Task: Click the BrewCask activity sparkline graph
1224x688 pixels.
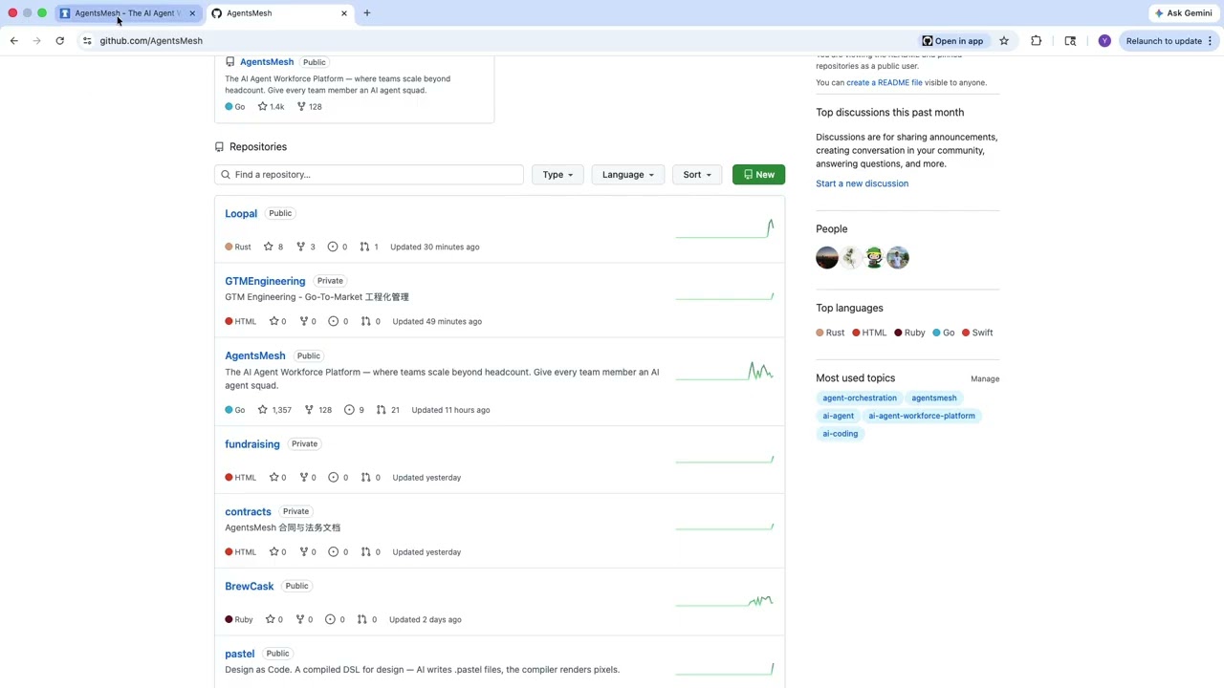Action: (724, 601)
